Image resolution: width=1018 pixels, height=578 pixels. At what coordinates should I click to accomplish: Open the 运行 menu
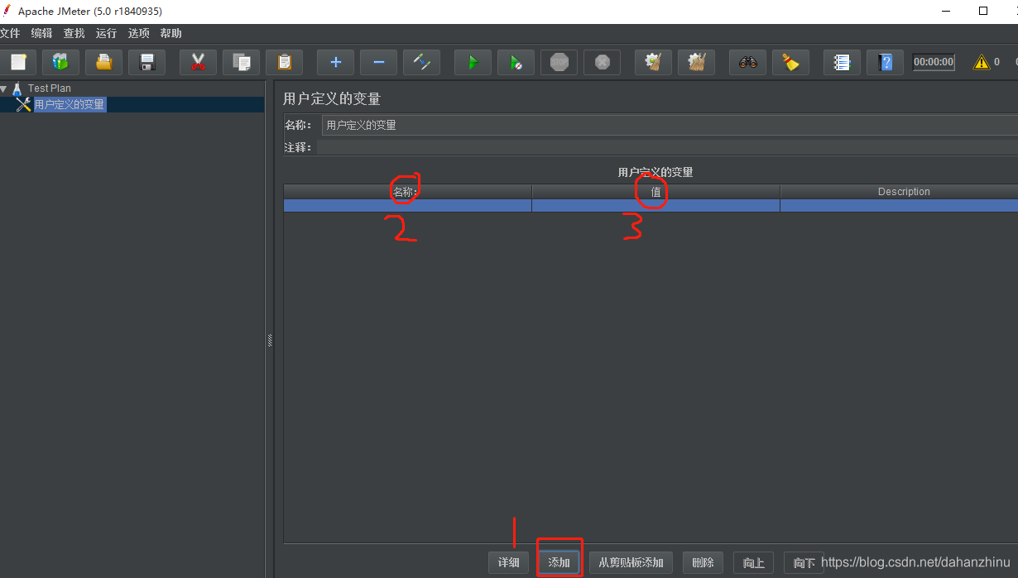pos(106,33)
